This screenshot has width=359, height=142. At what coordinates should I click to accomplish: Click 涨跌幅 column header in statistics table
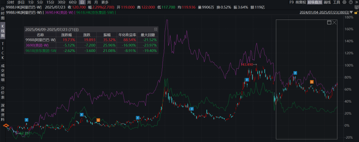pos(66,35)
